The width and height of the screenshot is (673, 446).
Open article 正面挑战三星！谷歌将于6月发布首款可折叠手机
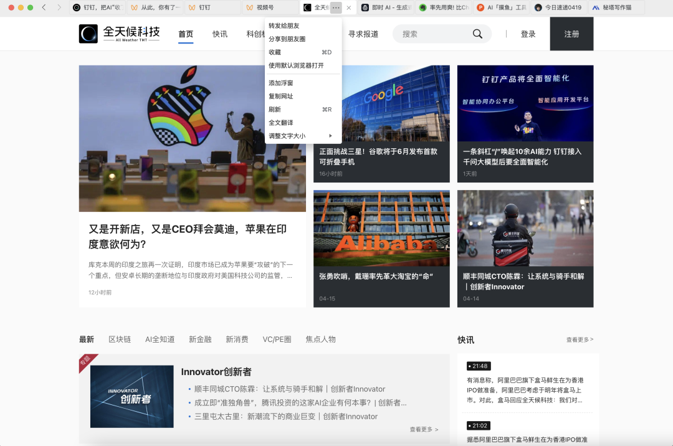pos(378,156)
